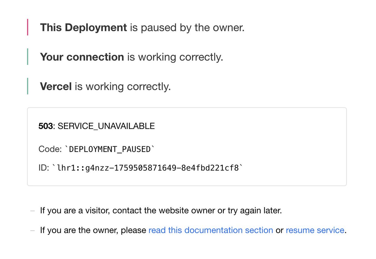The image size is (376, 259).
Task: Click the 'If you are a visitor' instruction line
Action: tap(161, 211)
